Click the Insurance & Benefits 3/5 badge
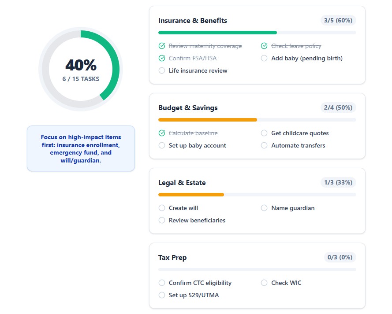The height and width of the screenshot is (314, 392). 338,20
